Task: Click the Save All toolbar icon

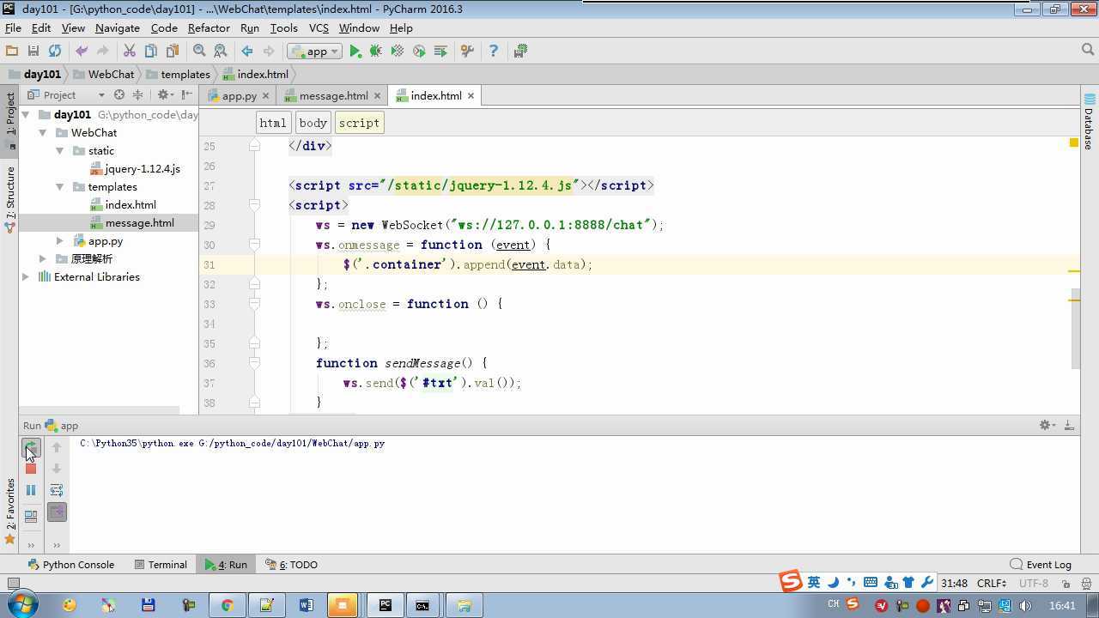Action: tap(33, 51)
